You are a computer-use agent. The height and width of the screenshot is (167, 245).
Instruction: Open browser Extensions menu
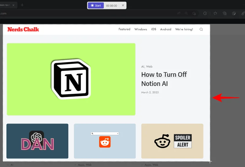[x=205, y=13]
